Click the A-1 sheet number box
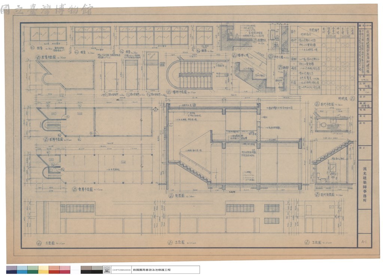 coord(364,242)
